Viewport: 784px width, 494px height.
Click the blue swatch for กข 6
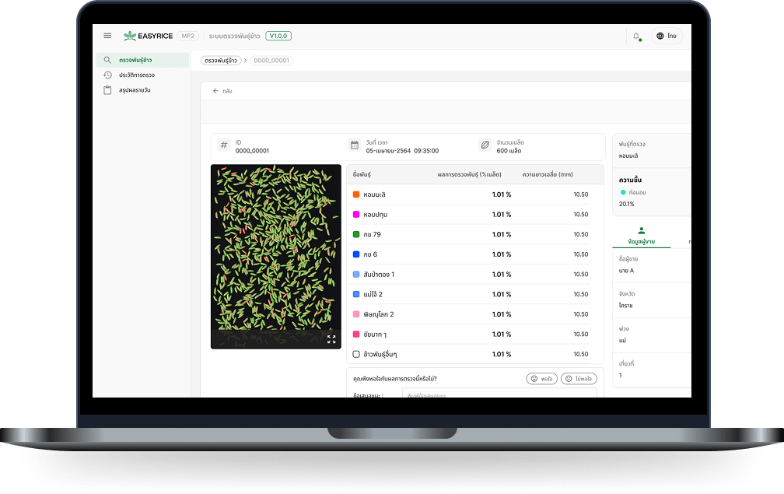[x=356, y=254]
